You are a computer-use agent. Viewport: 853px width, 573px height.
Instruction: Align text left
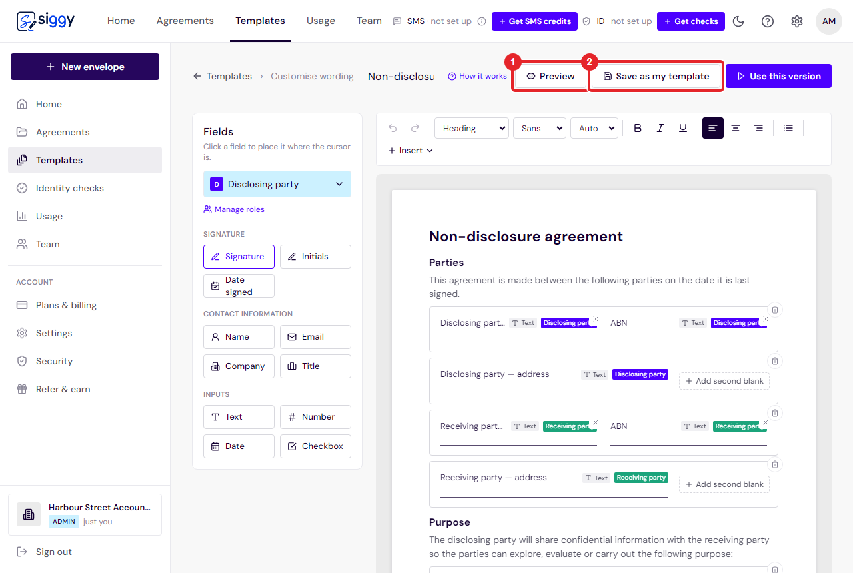(x=713, y=128)
